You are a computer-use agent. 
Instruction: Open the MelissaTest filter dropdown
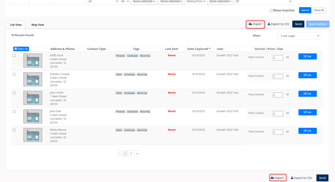click(195, 1)
